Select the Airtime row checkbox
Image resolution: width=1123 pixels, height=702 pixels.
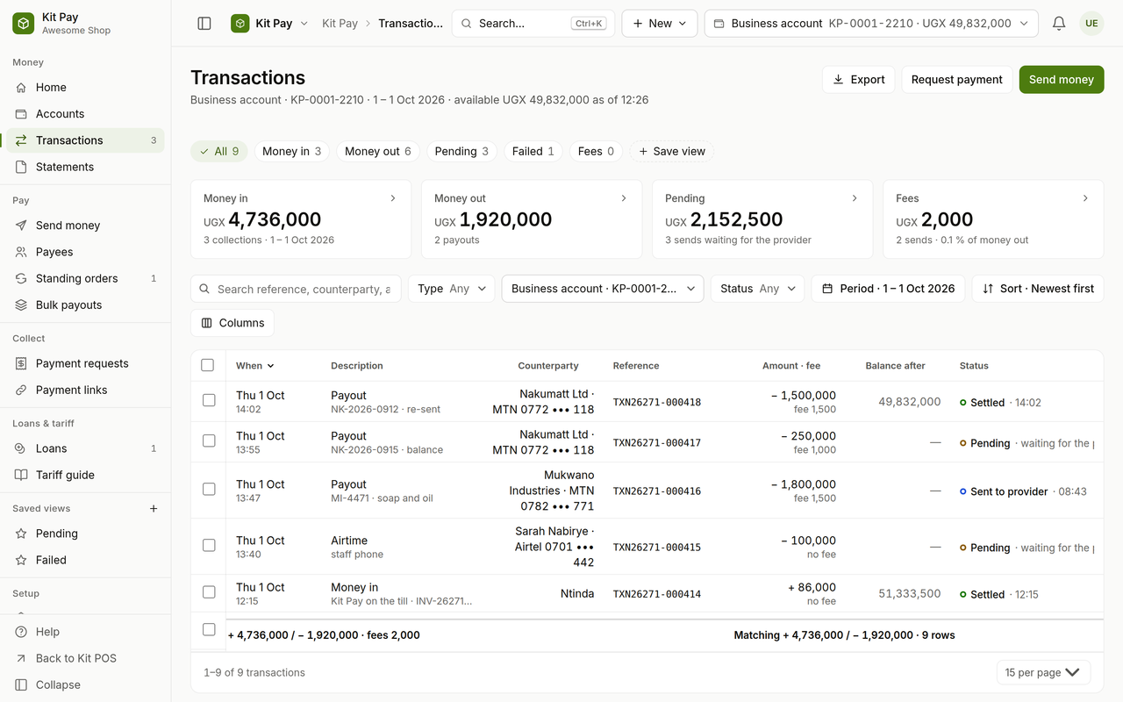(x=209, y=546)
